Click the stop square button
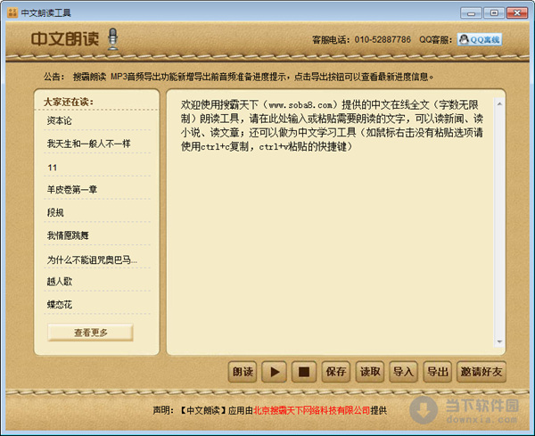 pyautogui.click(x=304, y=372)
